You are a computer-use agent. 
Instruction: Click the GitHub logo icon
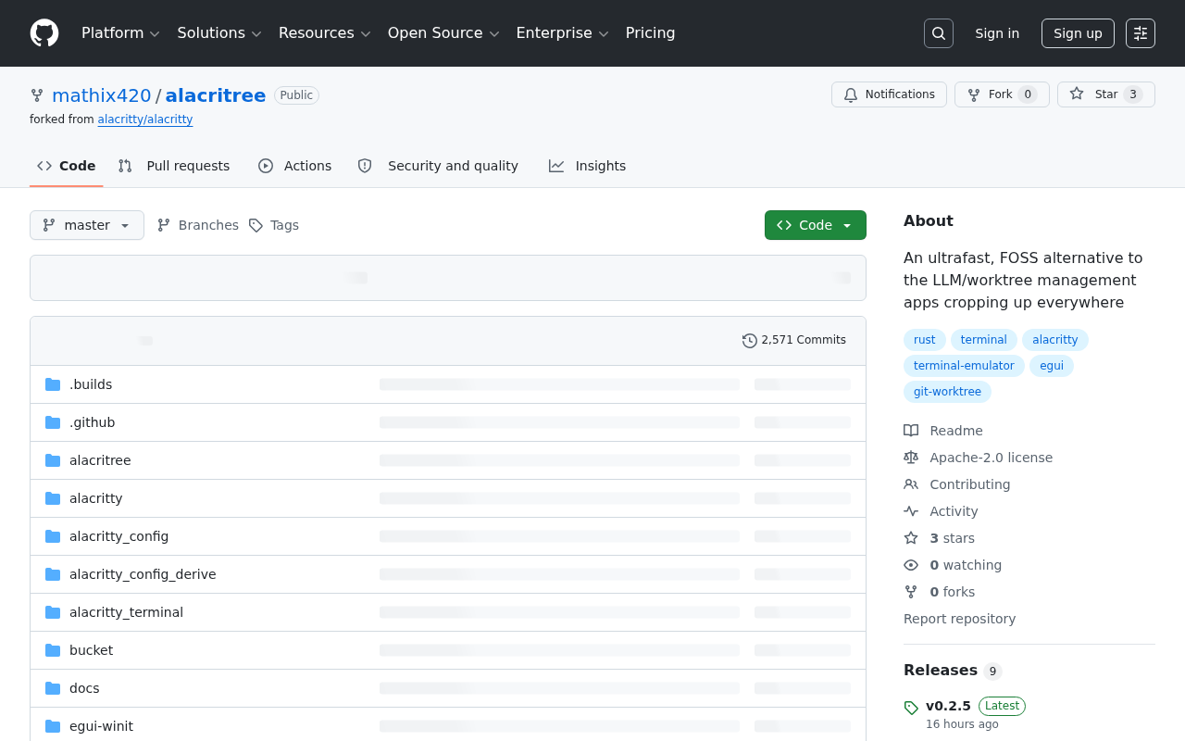pyautogui.click(x=44, y=33)
